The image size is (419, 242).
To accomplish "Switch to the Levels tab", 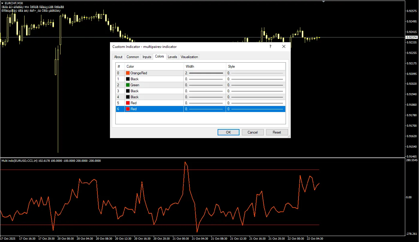I will [172, 57].
